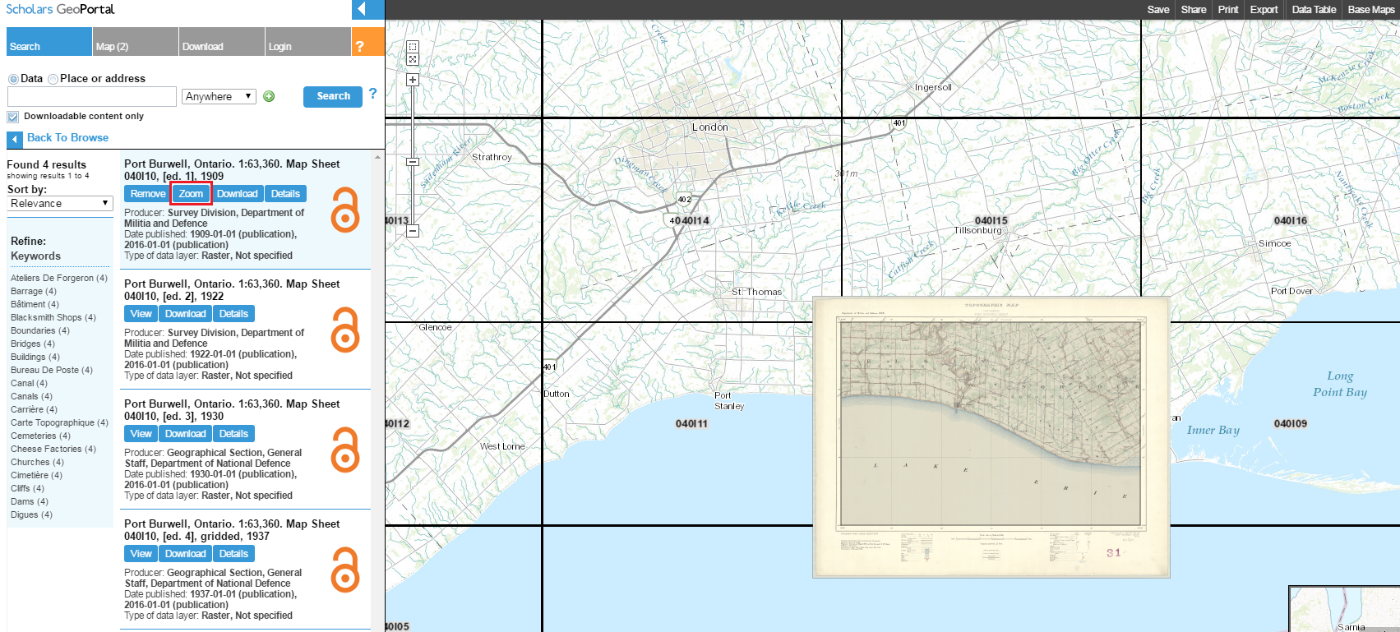Select the Data radio button

point(13,79)
